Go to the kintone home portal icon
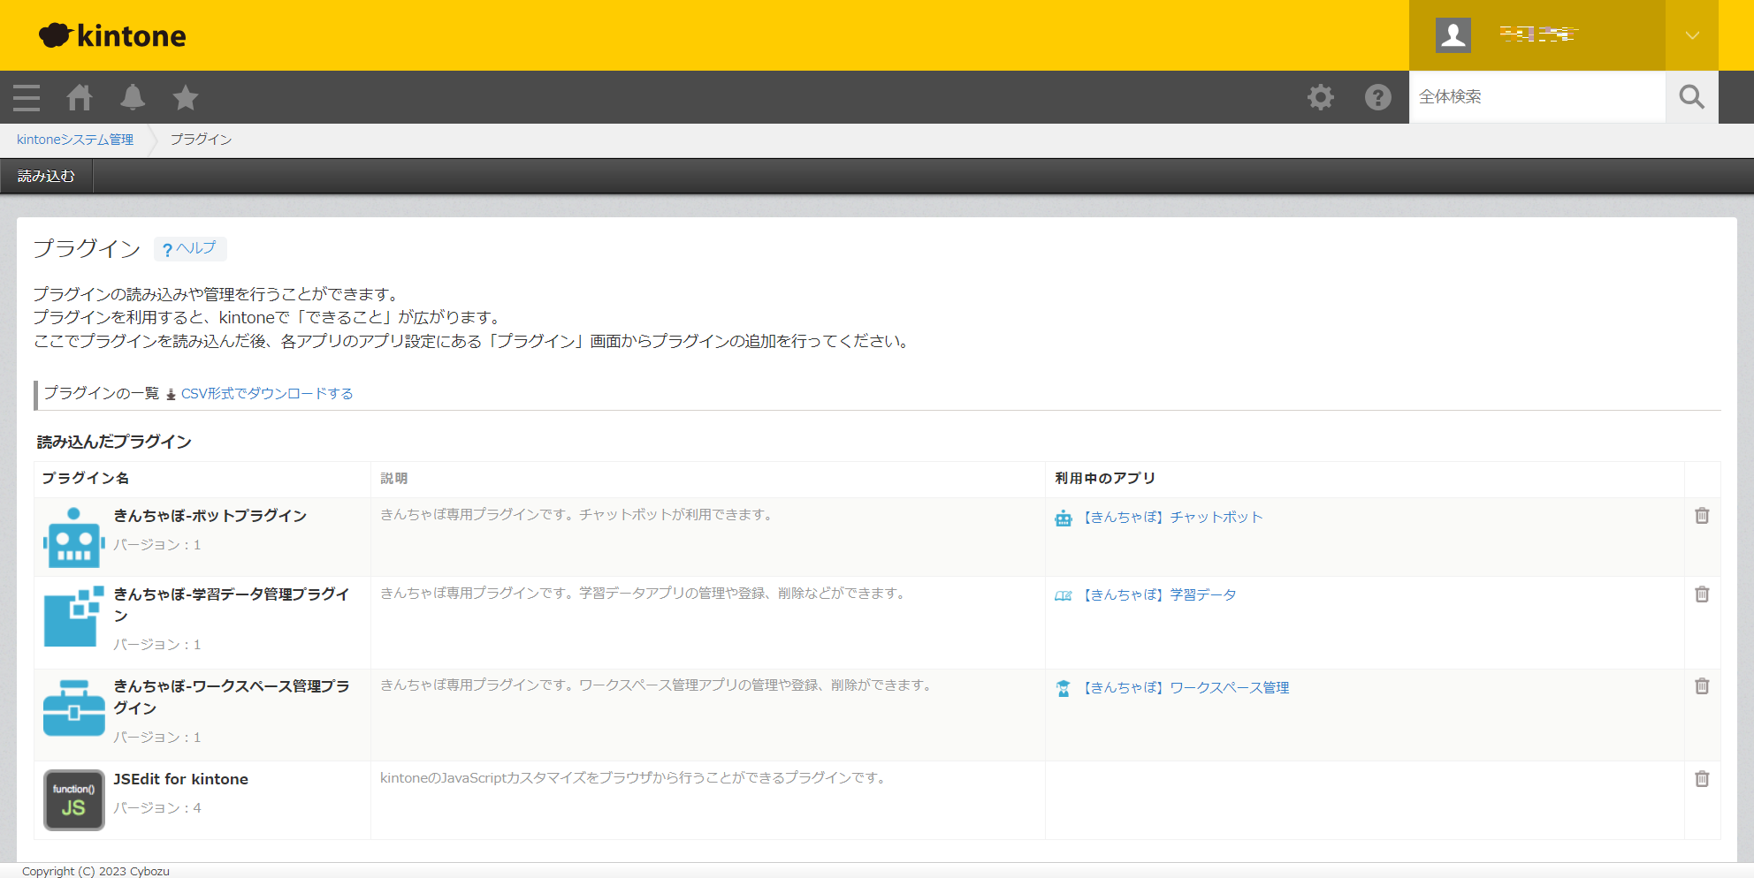1754x878 pixels. (80, 97)
